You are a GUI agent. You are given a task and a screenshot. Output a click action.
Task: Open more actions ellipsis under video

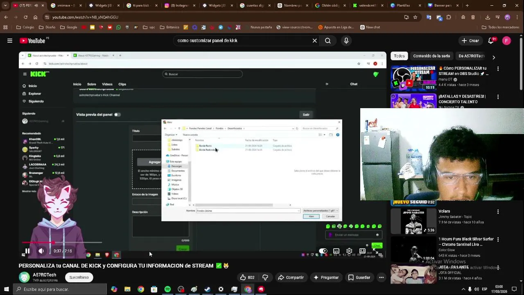[381, 277]
